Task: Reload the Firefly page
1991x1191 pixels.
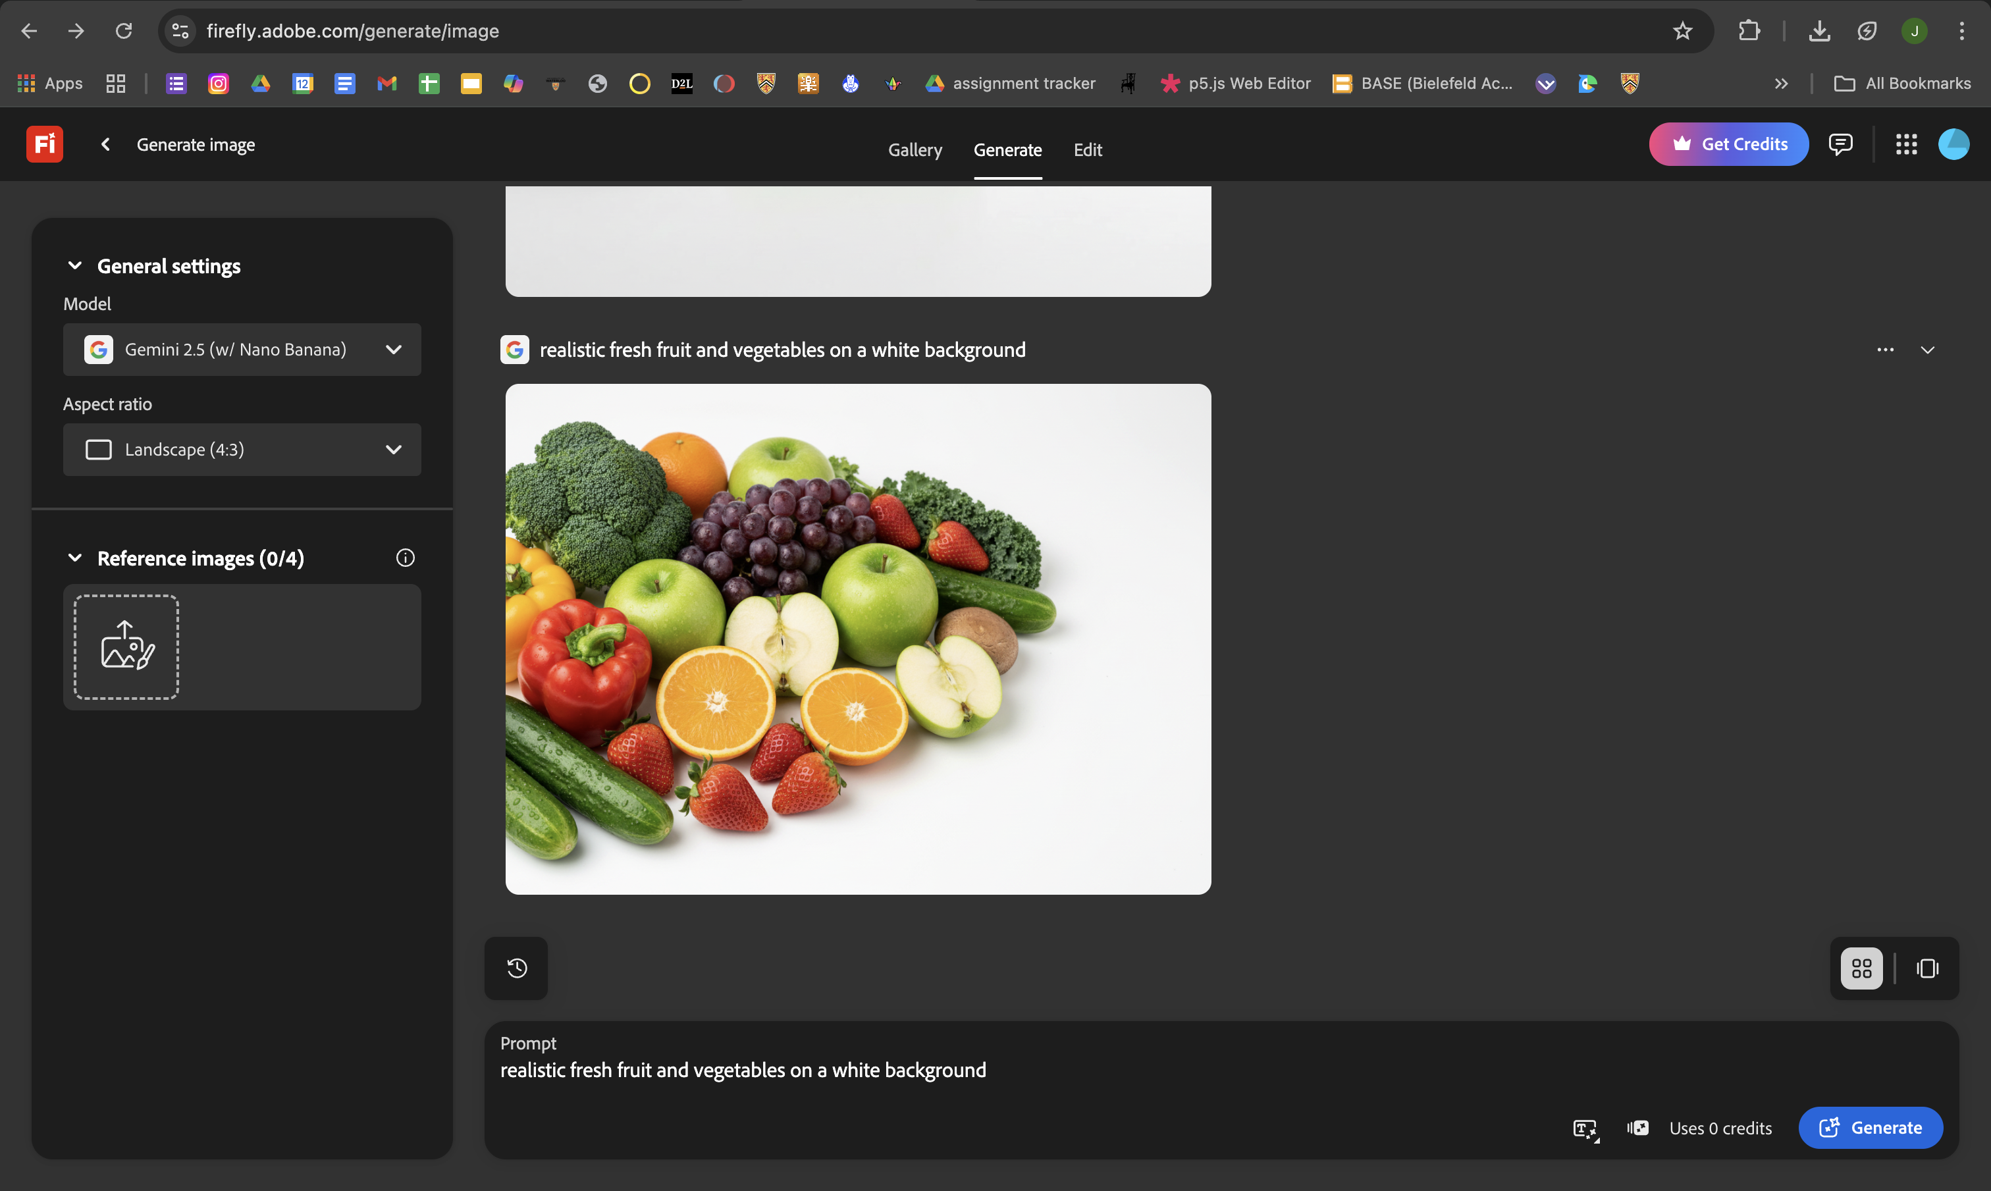Action: pyautogui.click(x=124, y=30)
